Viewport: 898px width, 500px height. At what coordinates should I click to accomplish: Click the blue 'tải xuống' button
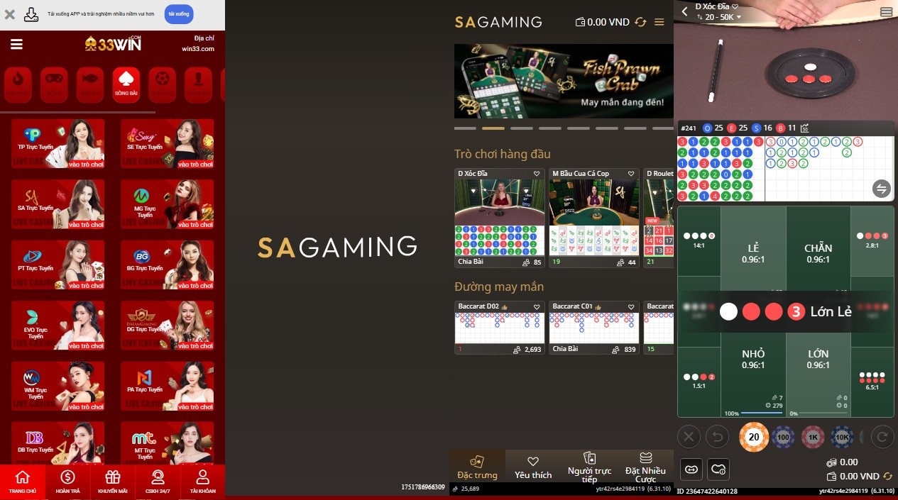(x=179, y=14)
